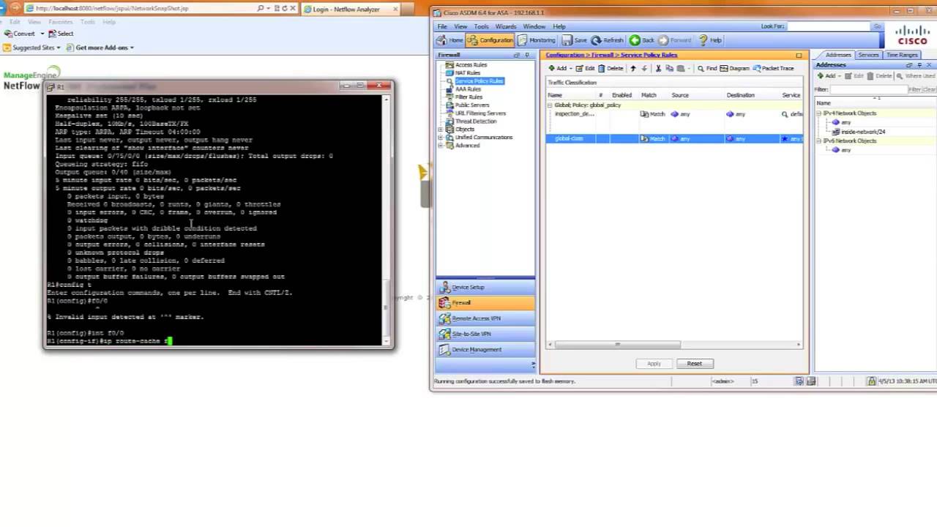The width and height of the screenshot is (937, 527).
Task: Open the Wizards menu in Cisco ASDM
Action: pyautogui.click(x=506, y=26)
